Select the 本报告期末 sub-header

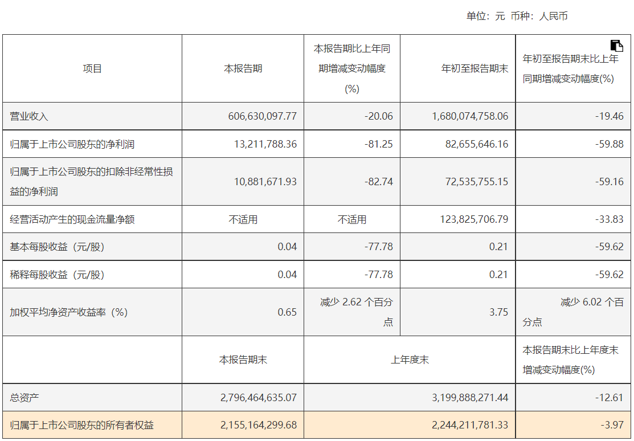click(243, 360)
